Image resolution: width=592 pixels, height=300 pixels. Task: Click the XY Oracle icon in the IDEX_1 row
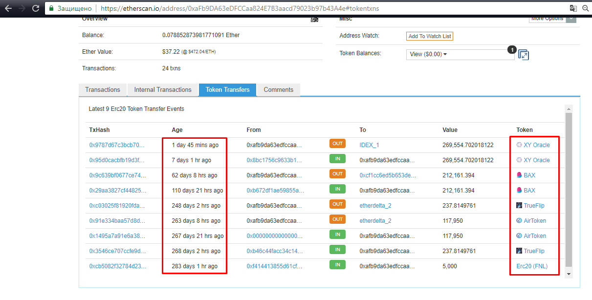519,145
